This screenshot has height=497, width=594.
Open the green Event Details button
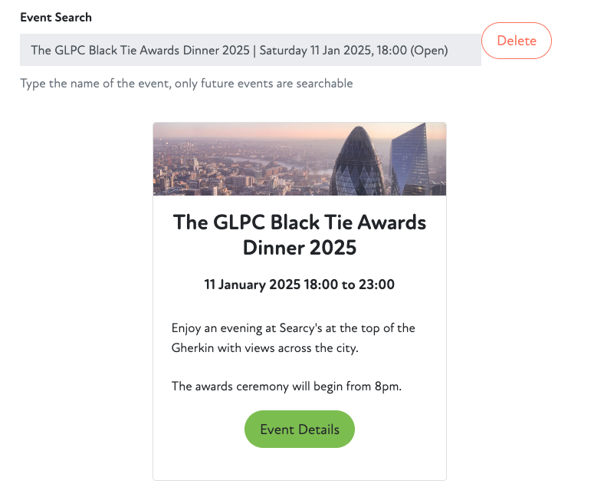click(x=299, y=430)
